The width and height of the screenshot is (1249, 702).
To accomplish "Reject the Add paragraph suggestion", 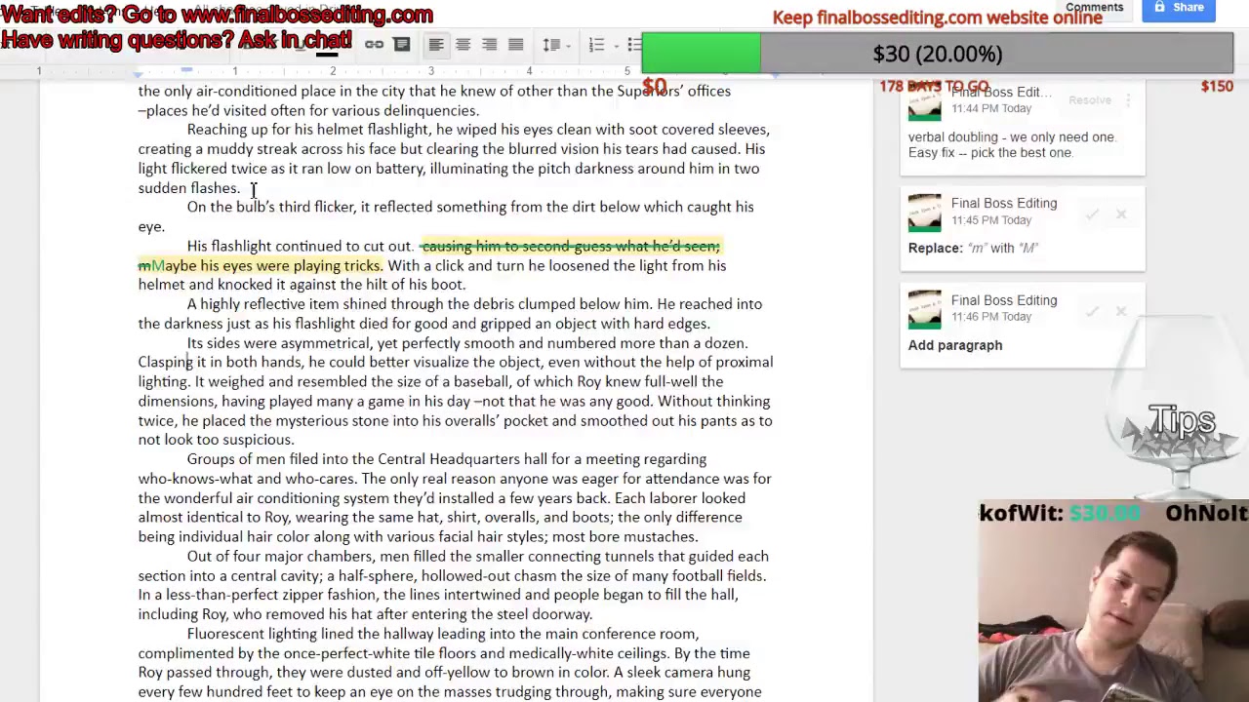I will point(1121,311).
